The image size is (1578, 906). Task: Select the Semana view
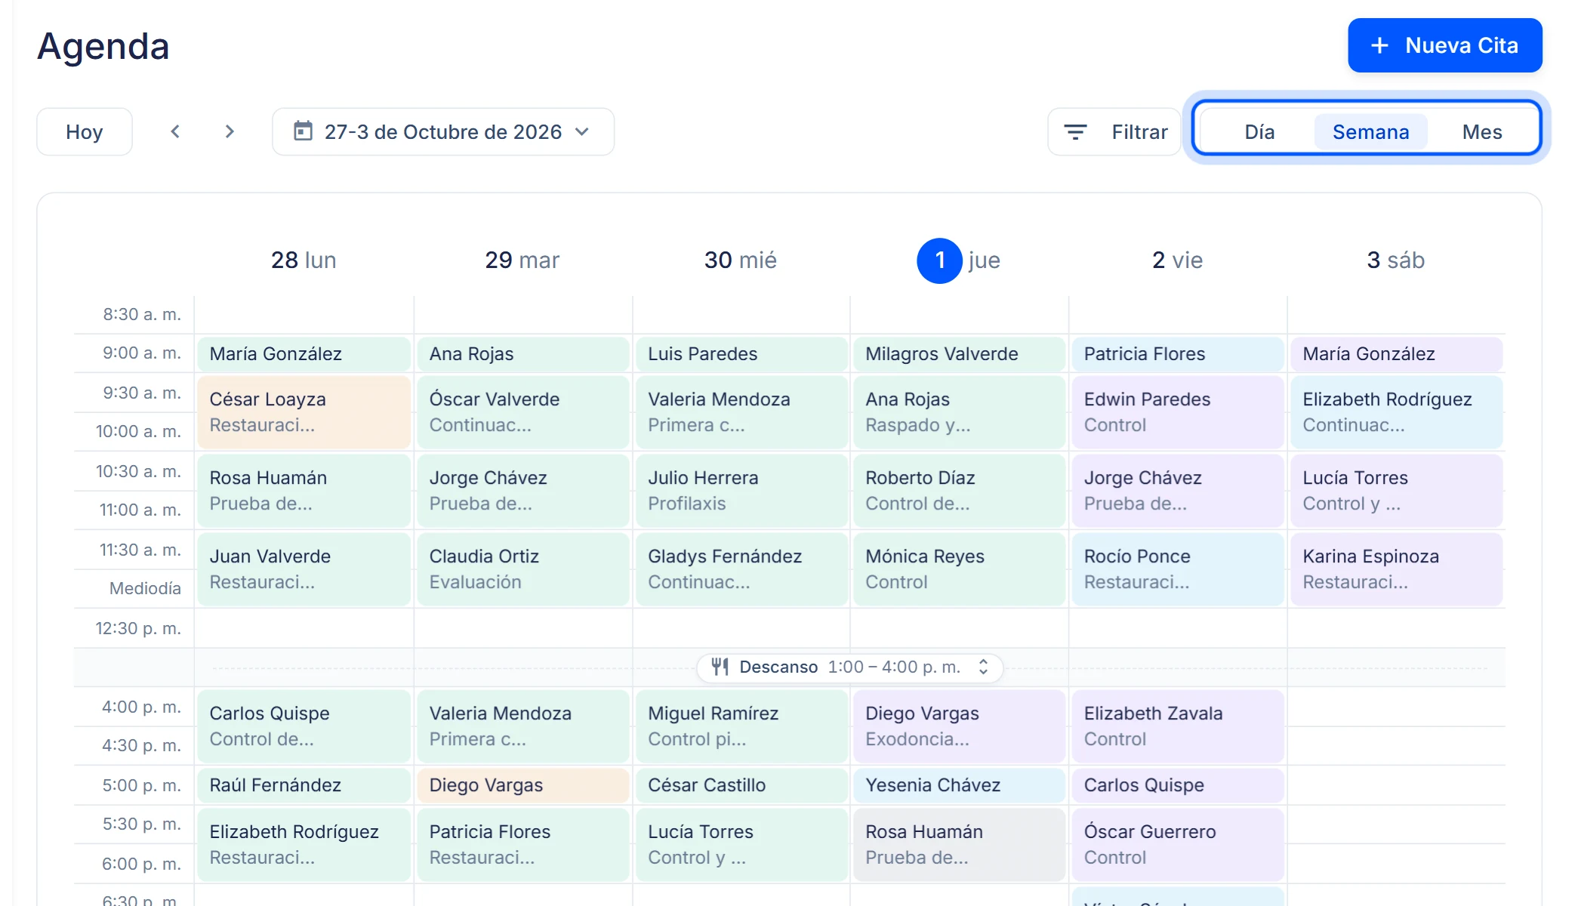pyautogui.click(x=1370, y=132)
